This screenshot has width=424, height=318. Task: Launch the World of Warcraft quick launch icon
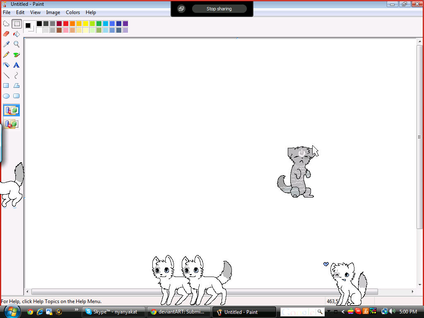click(58, 312)
